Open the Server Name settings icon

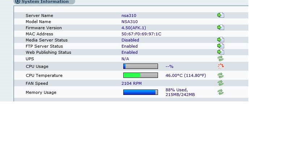[x=221, y=15]
